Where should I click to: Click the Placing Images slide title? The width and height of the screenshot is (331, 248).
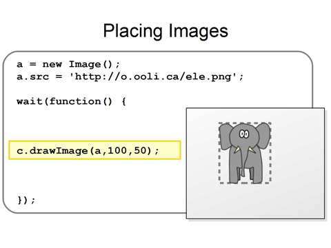(x=165, y=31)
